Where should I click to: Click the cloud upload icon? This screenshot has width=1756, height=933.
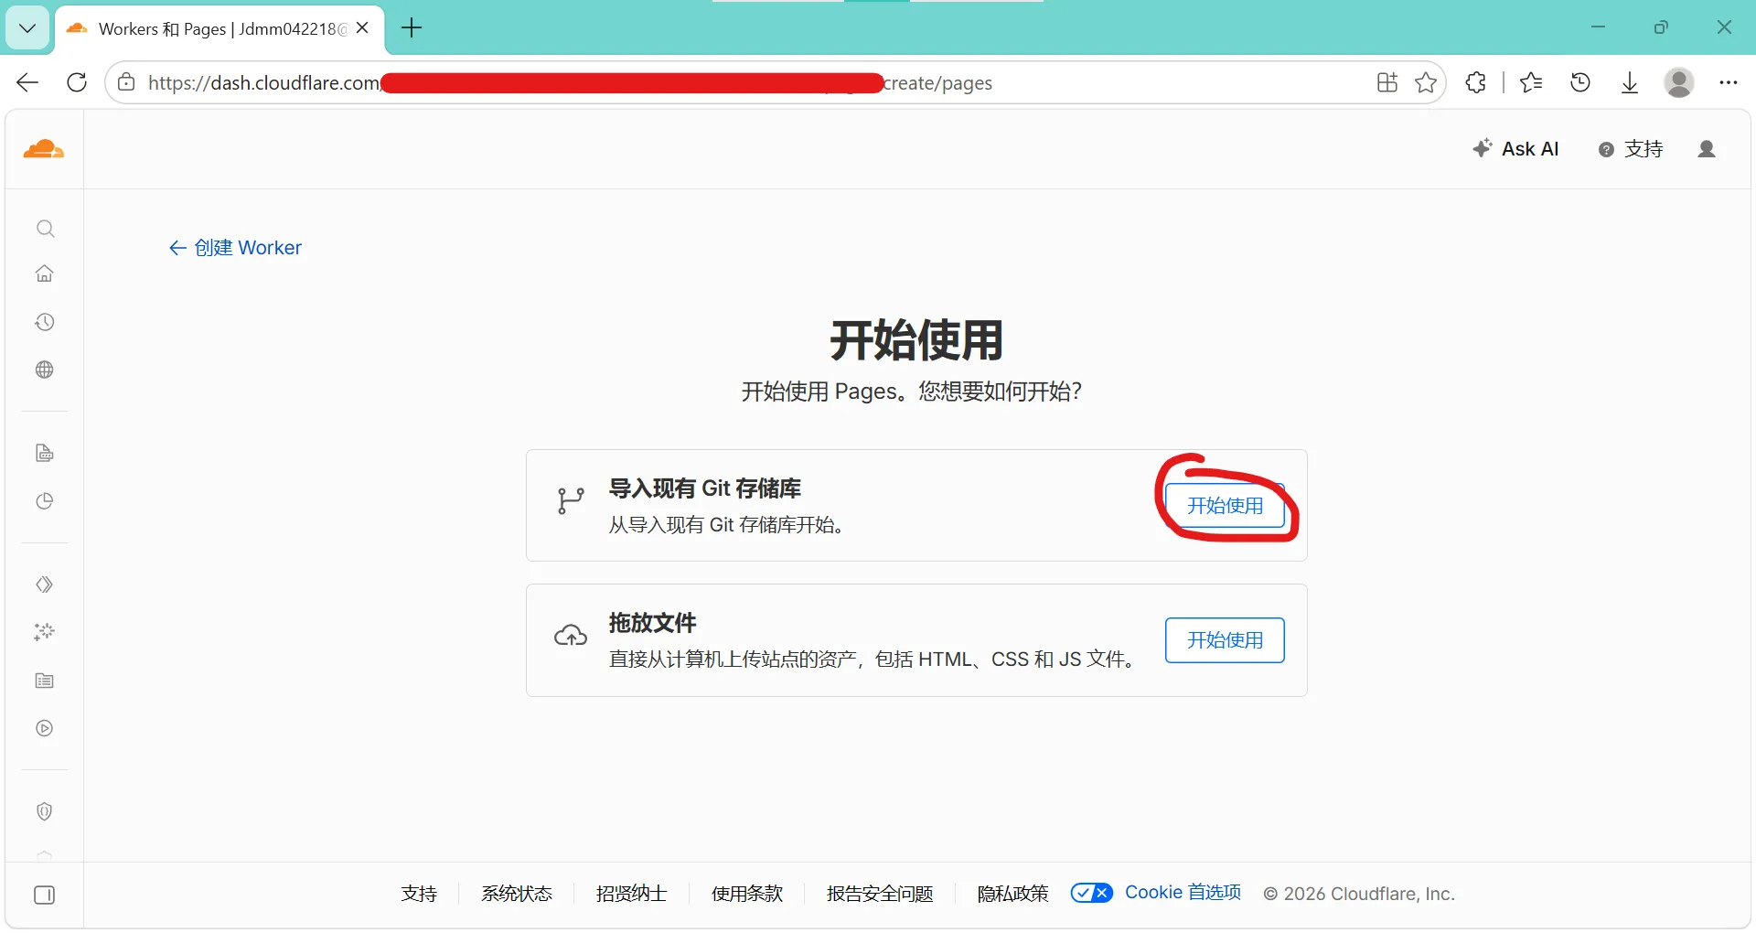pos(571,635)
